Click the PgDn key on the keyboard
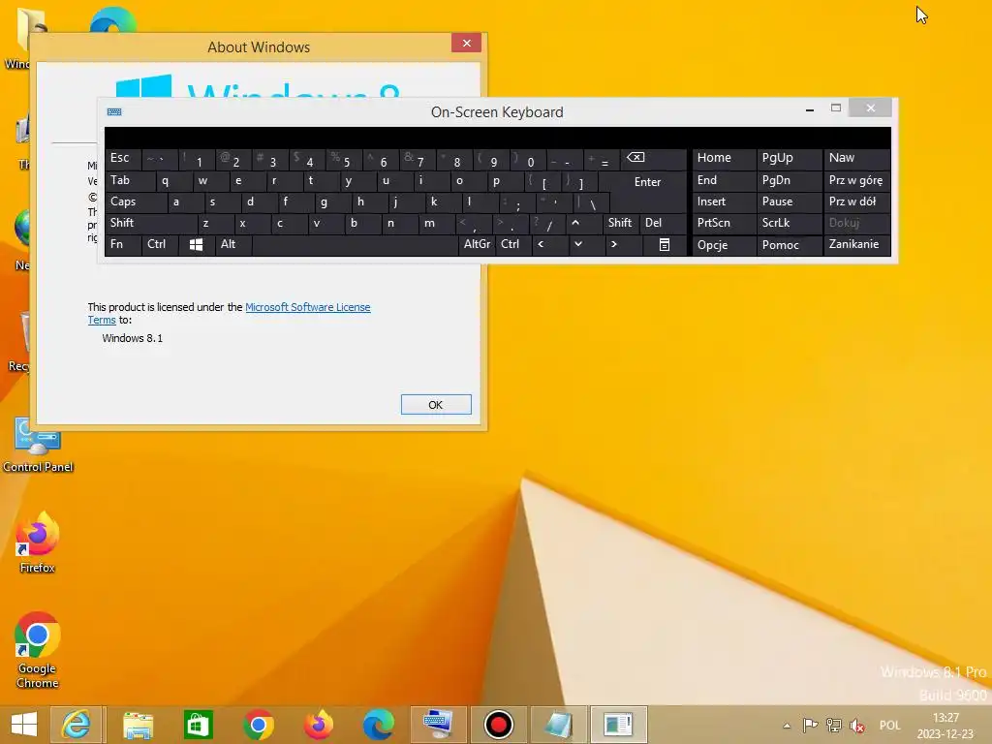The height and width of the screenshot is (744, 992). [789, 181]
